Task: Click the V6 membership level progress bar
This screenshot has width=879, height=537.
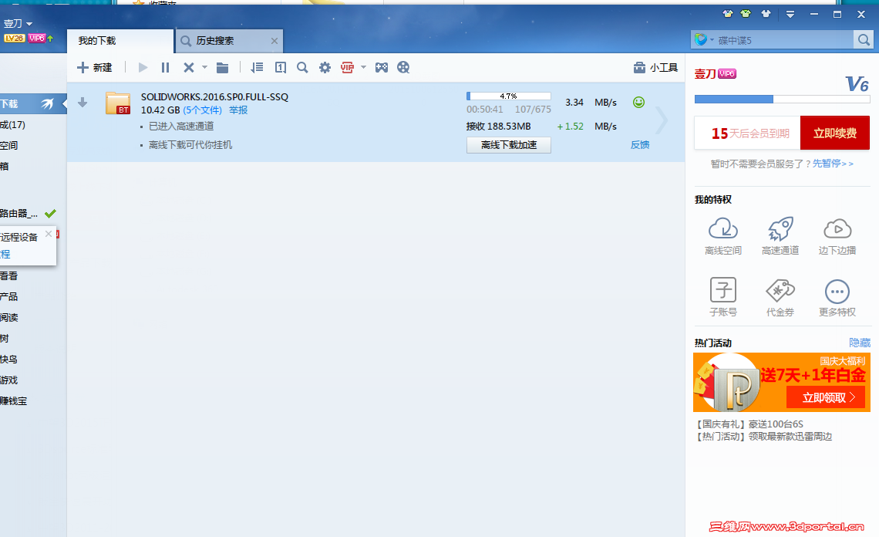Action: point(782,100)
